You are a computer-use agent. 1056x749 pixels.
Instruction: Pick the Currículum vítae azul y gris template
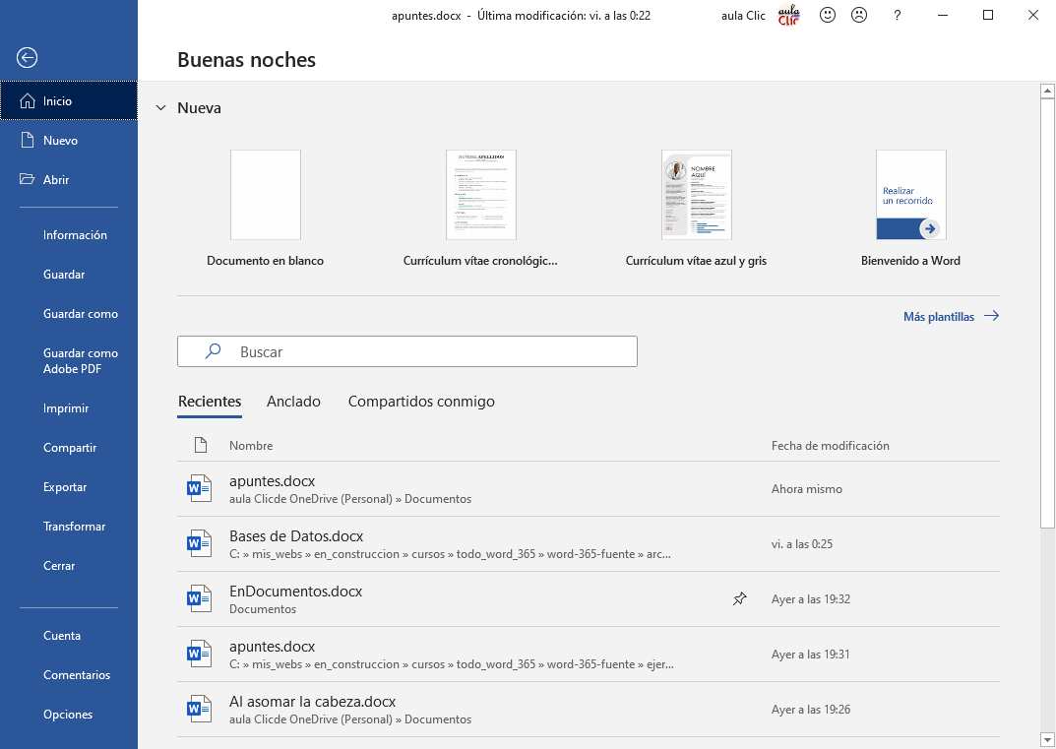(696, 196)
